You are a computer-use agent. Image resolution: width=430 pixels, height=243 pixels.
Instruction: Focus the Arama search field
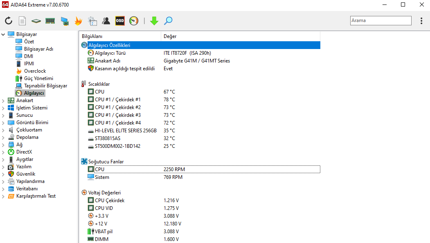(x=380, y=20)
